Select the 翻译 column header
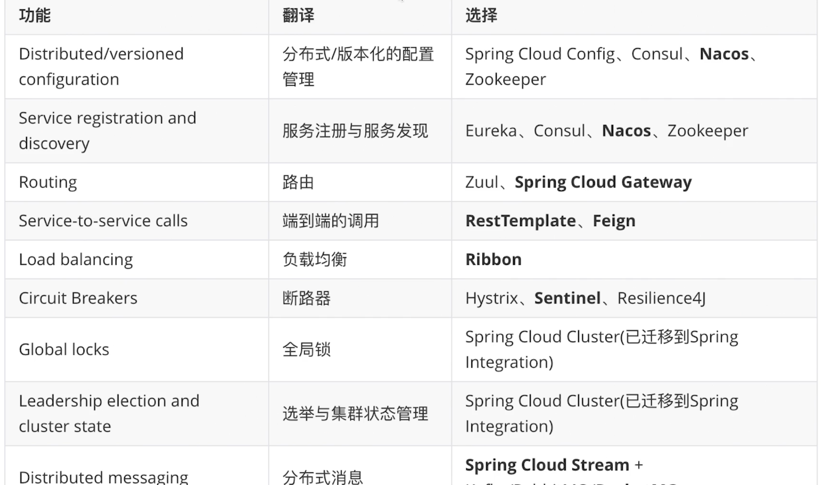This screenshot has width=831, height=485. [x=298, y=16]
